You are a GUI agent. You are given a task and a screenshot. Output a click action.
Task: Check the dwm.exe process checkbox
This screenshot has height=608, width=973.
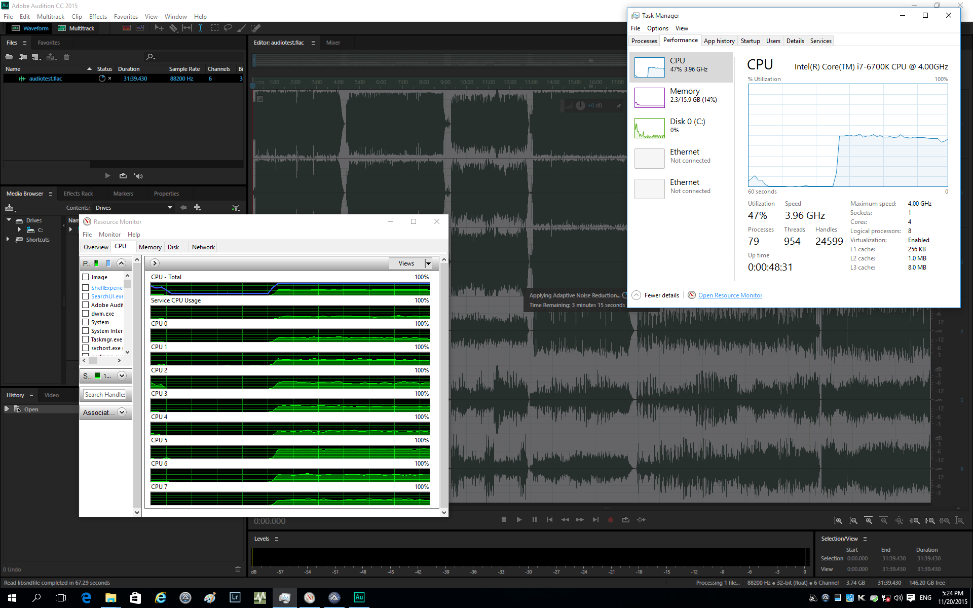coord(86,314)
